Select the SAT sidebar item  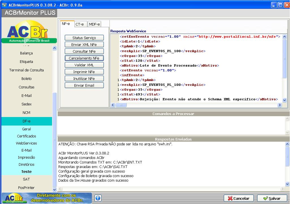[26, 179]
